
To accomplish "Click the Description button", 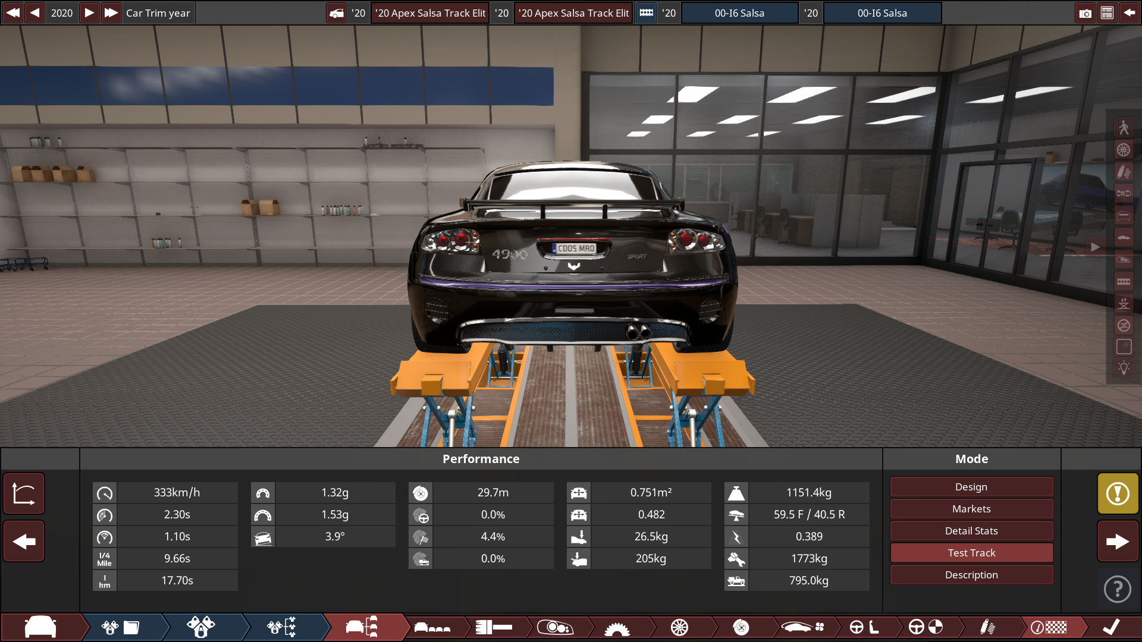I will tap(971, 574).
